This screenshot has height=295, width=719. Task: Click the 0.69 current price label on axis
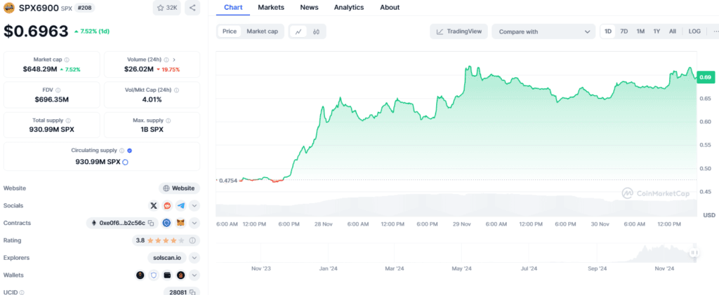(x=705, y=77)
